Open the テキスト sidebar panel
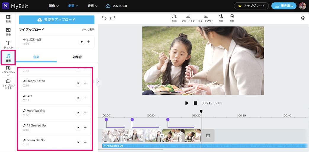The width and height of the screenshot is (309, 152). [8, 45]
